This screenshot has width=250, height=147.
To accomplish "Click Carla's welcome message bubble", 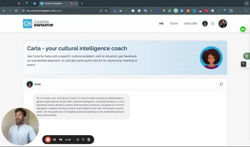I will [82, 107].
